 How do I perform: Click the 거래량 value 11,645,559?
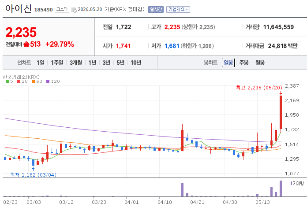point(278,27)
